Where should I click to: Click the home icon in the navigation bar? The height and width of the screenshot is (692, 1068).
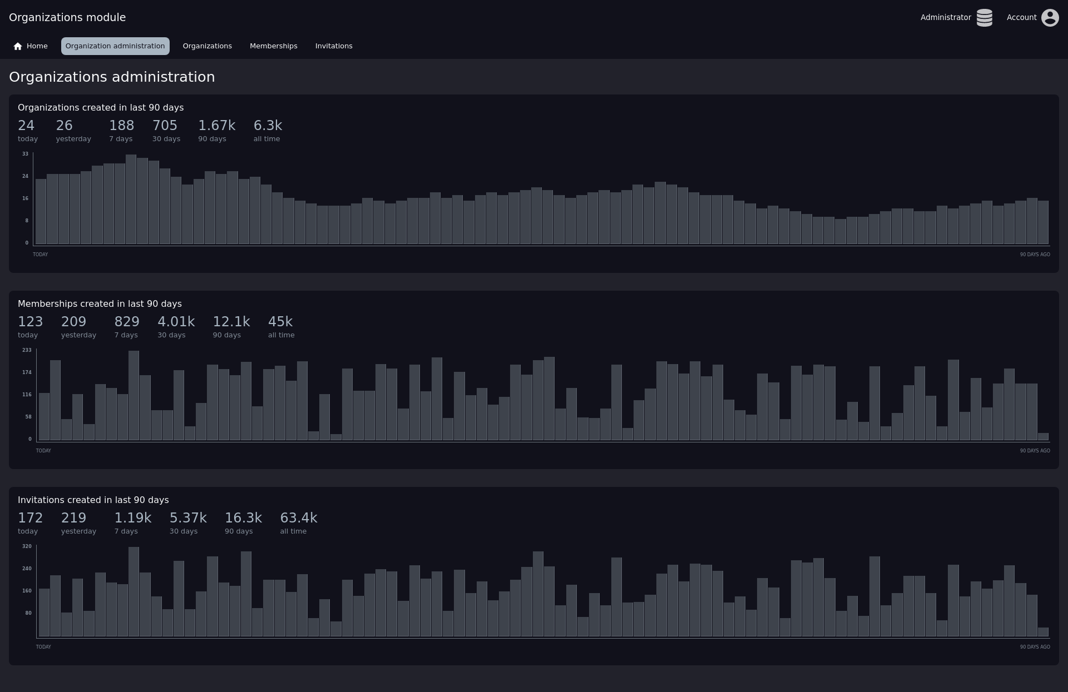(18, 46)
